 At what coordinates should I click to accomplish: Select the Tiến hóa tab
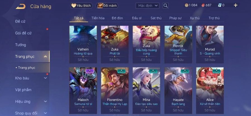click(x=98, y=18)
